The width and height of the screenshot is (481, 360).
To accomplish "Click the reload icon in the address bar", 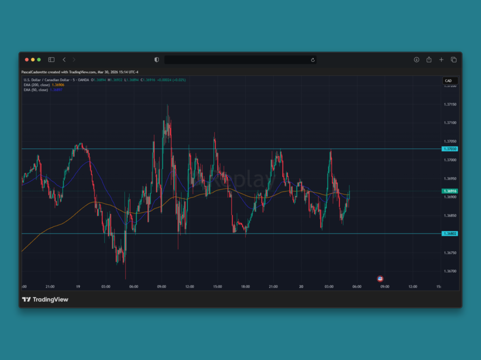I will pyautogui.click(x=312, y=60).
